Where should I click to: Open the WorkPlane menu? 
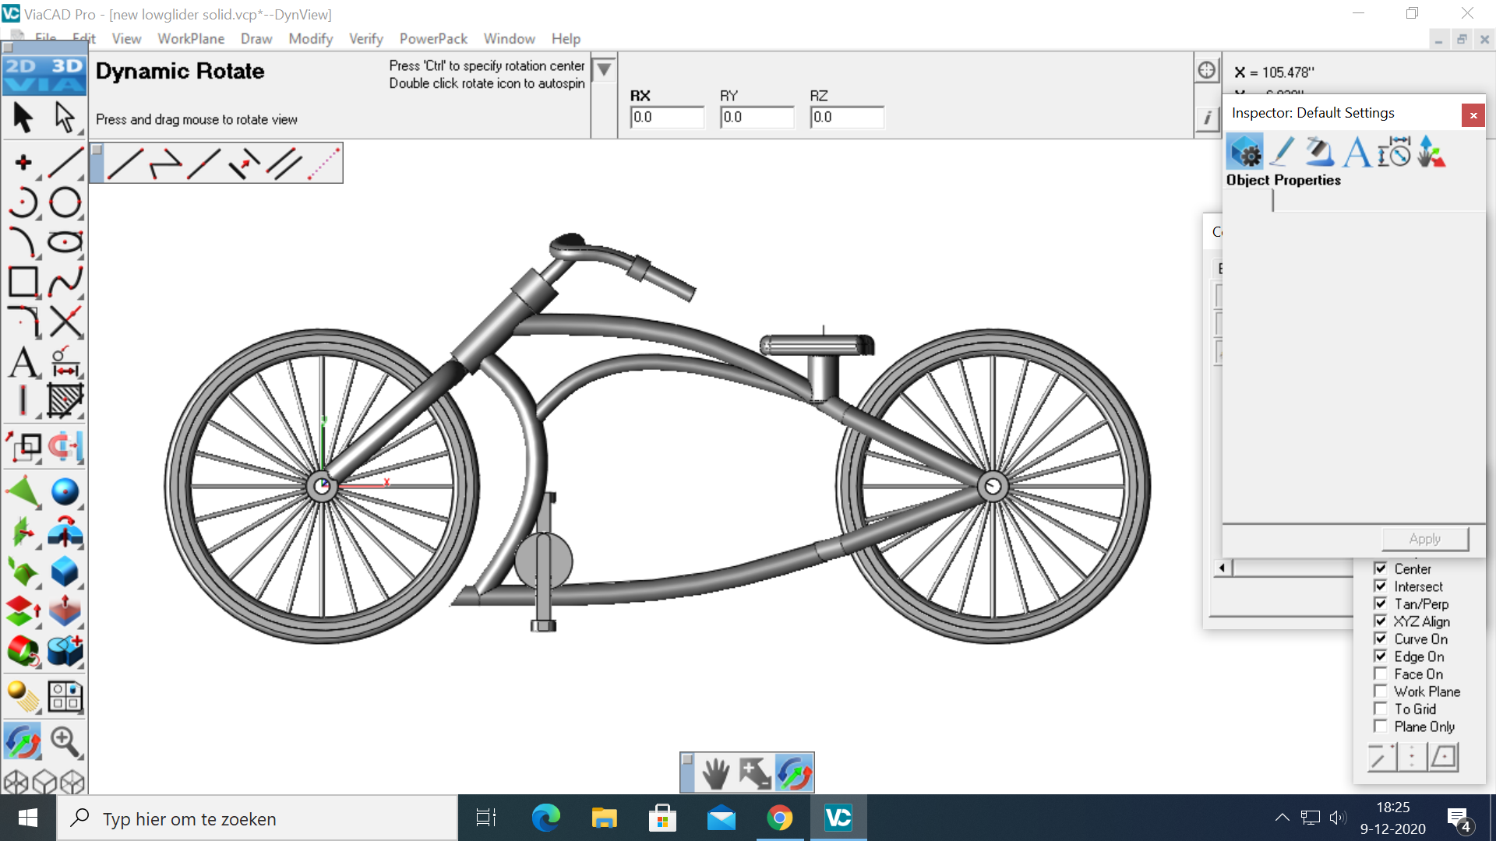[x=190, y=38]
